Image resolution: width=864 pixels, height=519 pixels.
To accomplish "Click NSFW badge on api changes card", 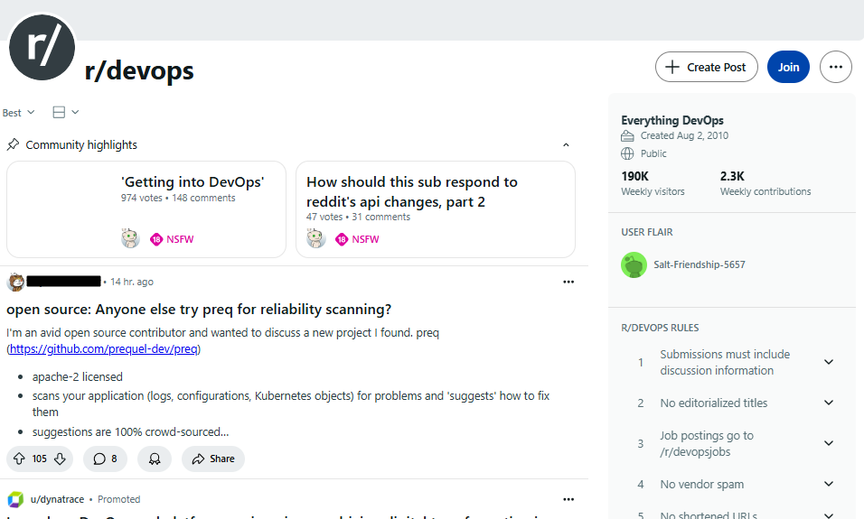I will [357, 239].
